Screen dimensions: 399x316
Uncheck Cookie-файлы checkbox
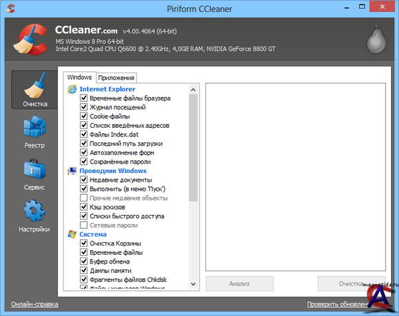tap(84, 116)
